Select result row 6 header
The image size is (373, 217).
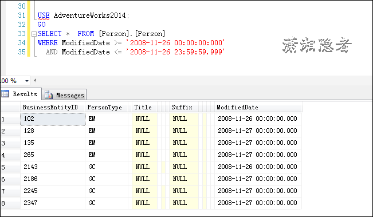[10, 179]
